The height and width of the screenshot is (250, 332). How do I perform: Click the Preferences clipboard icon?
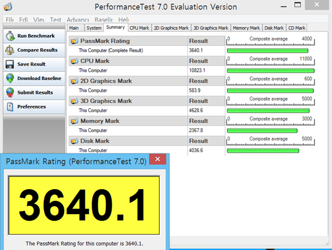coord(10,107)
